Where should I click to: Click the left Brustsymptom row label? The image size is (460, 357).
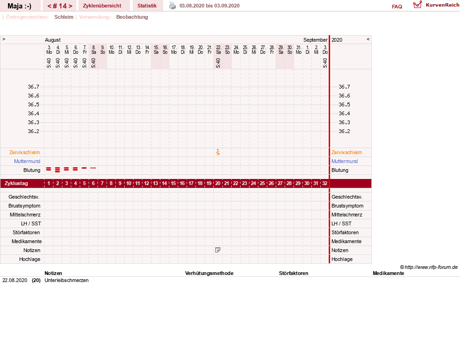tap(24, 206)
